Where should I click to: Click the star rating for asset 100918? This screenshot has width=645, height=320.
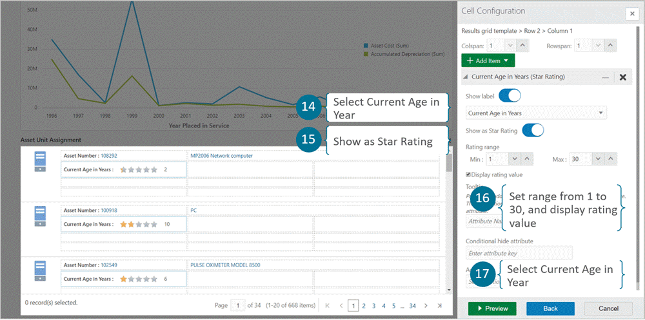tap(139, 224)
